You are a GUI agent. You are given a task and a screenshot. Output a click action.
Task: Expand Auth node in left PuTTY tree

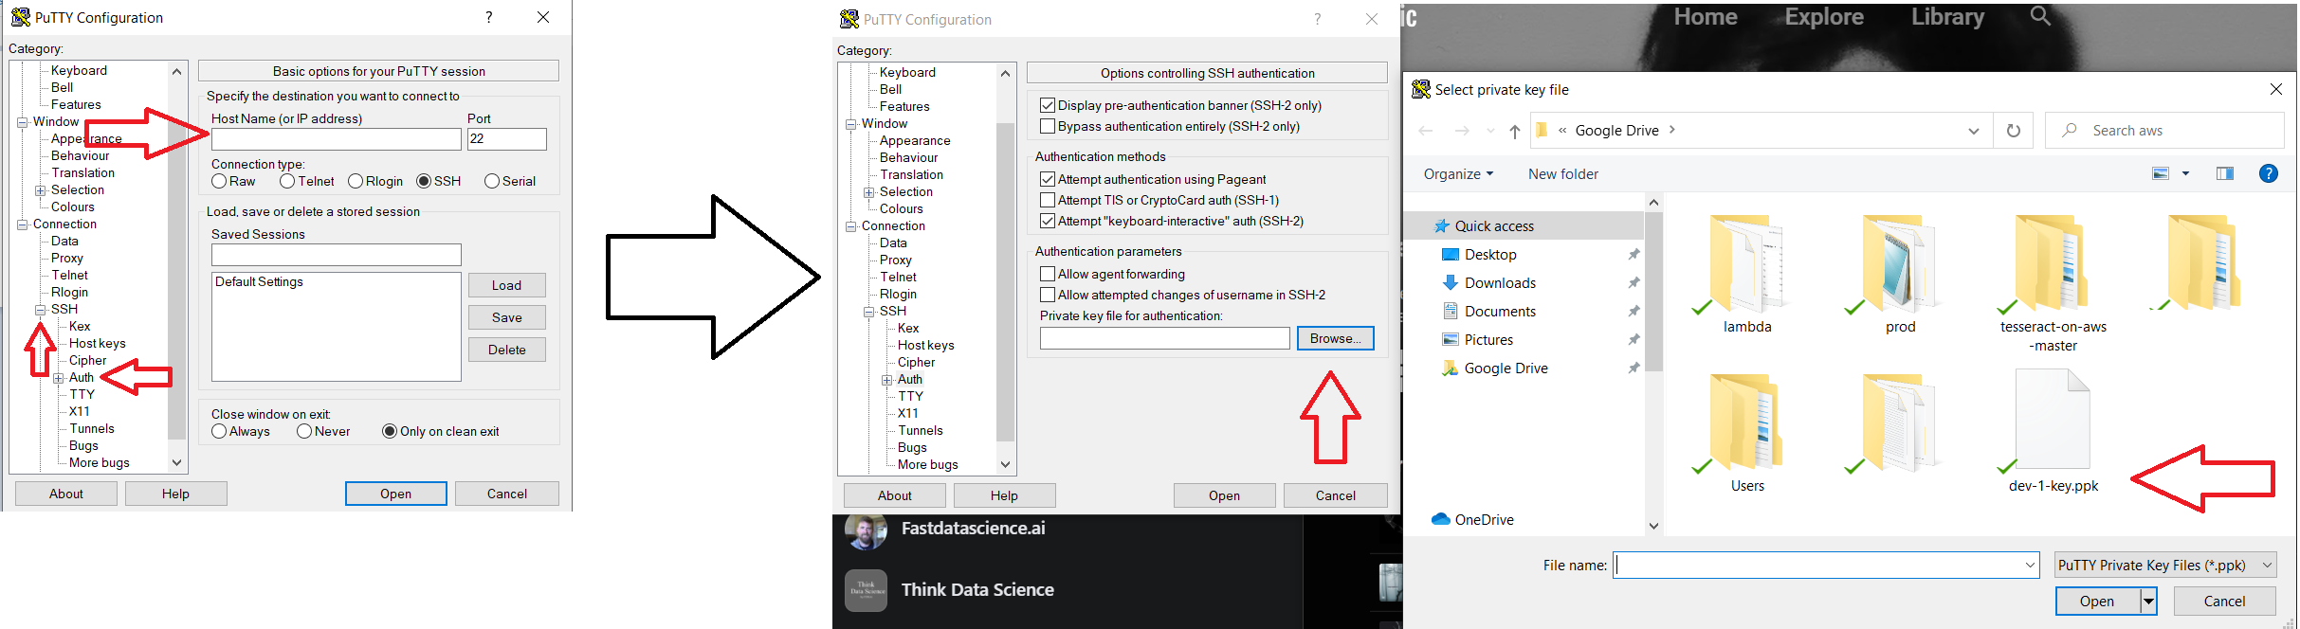point(59,378)
